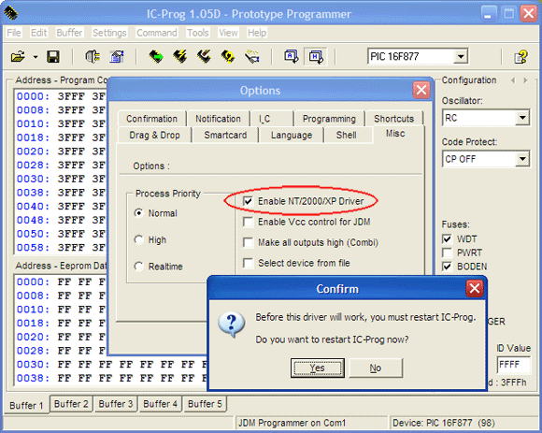The width and height of the screenshot is (542, 433).
Task: Click the ID Value FFFF field
Action: click(x=514, y=365)
